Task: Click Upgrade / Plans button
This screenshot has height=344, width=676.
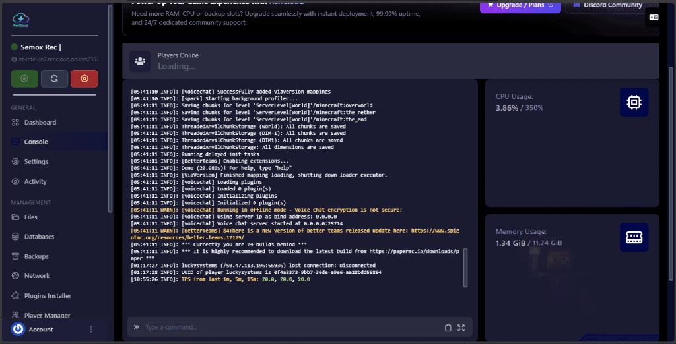Action: (520, 5)
